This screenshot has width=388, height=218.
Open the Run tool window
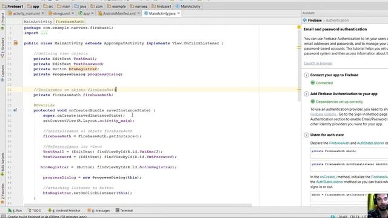point(15,211)
